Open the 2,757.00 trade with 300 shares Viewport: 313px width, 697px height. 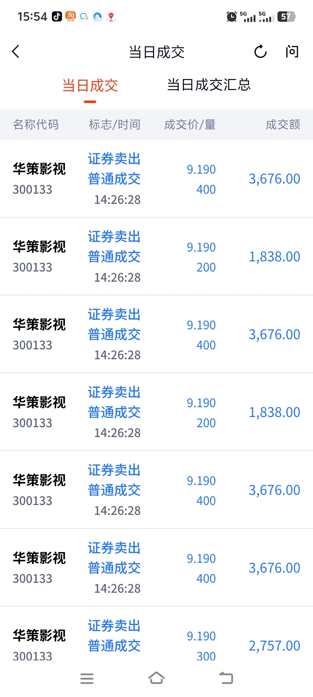pos(156,639)
